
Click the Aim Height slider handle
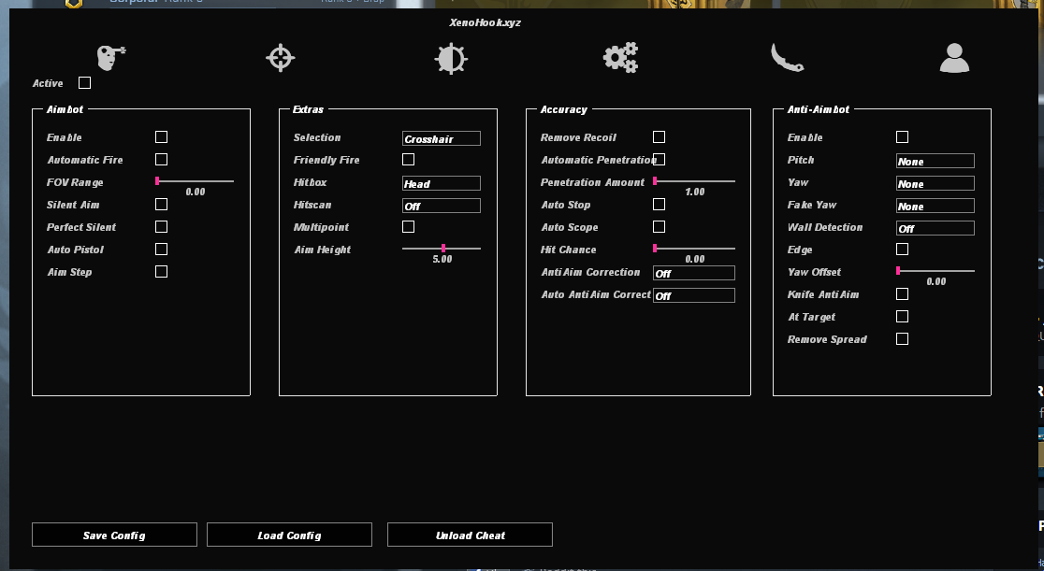pyautogui.click(x=443, y=249)
